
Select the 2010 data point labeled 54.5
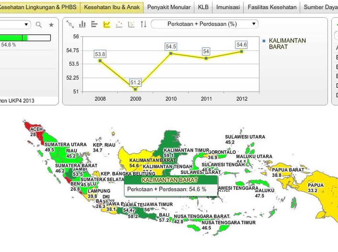171,53
